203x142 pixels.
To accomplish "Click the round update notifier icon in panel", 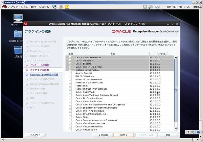I will pyautogui.click(x=145, y=7).
